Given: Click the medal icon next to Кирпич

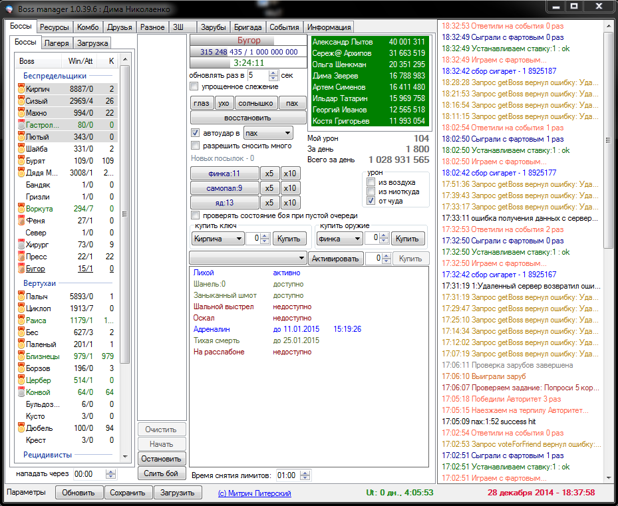Looking at the screenshot, I should [21, 88].
